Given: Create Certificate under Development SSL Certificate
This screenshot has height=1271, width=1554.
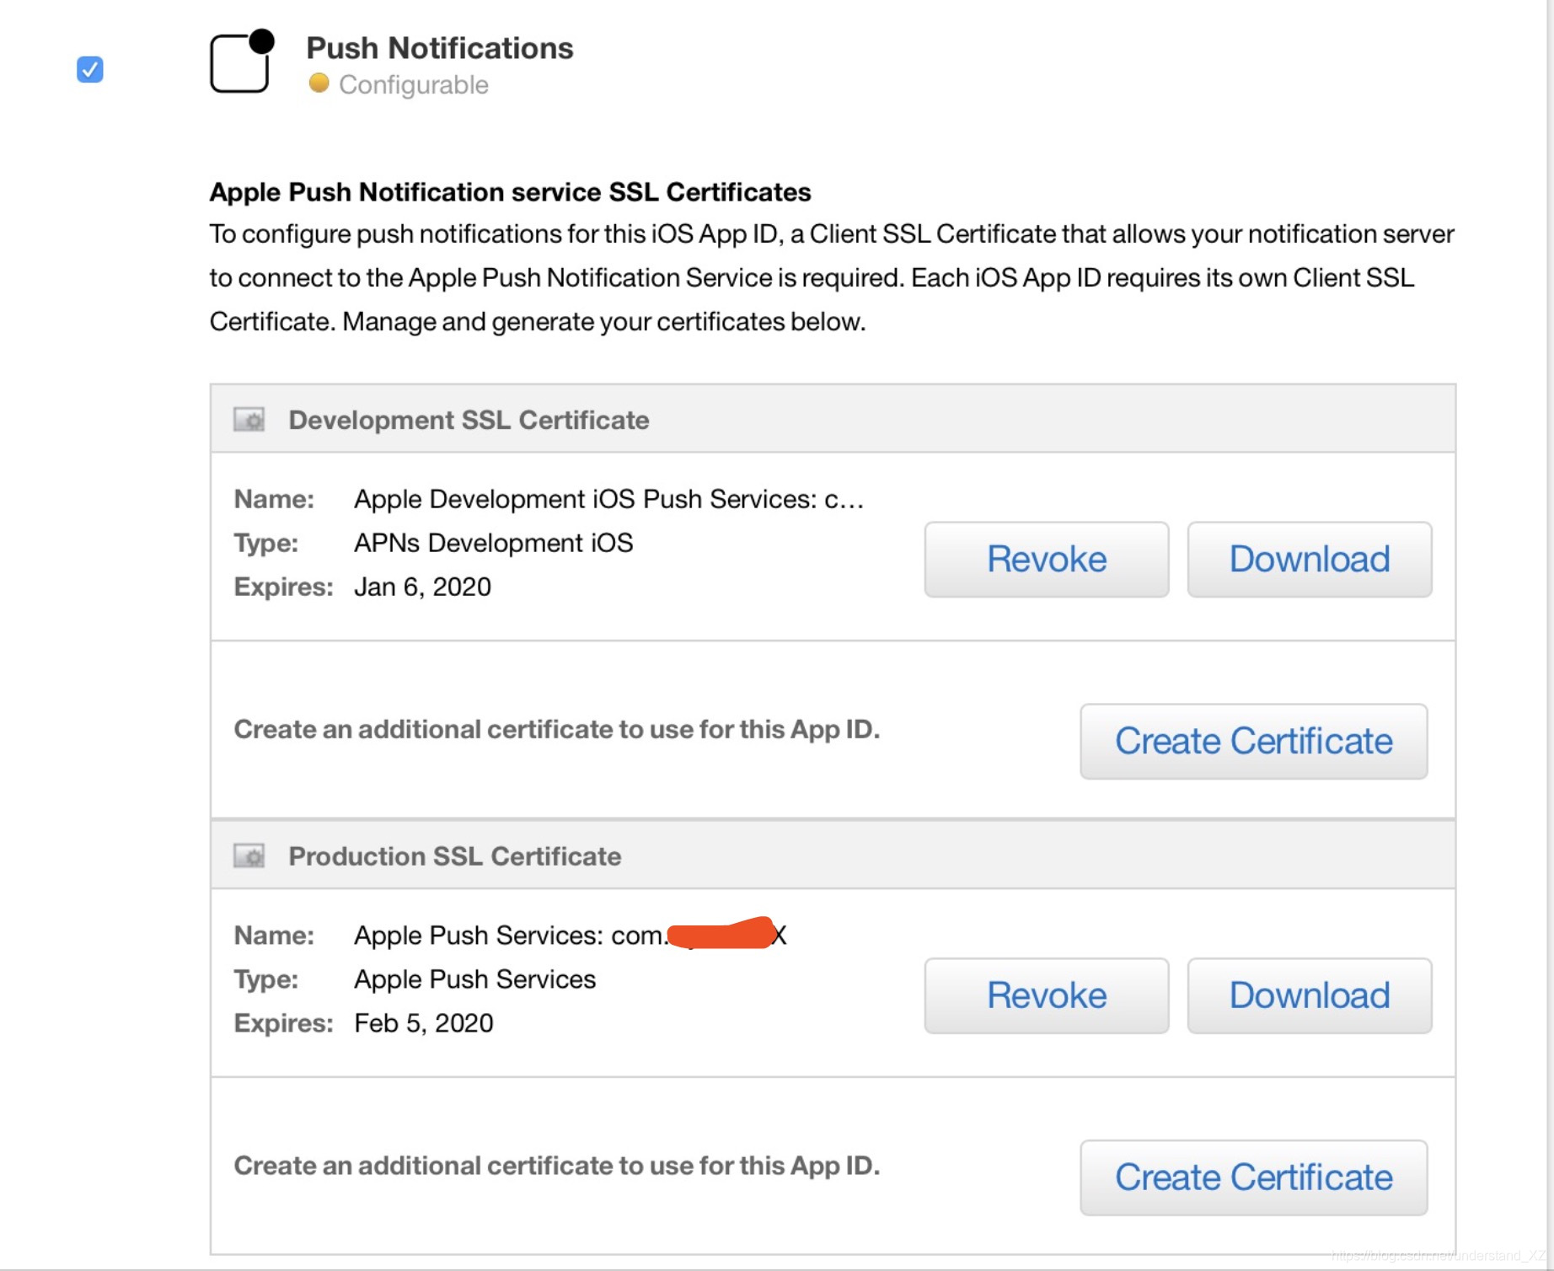Looking at the screenshot, I should click(1254, 741).
